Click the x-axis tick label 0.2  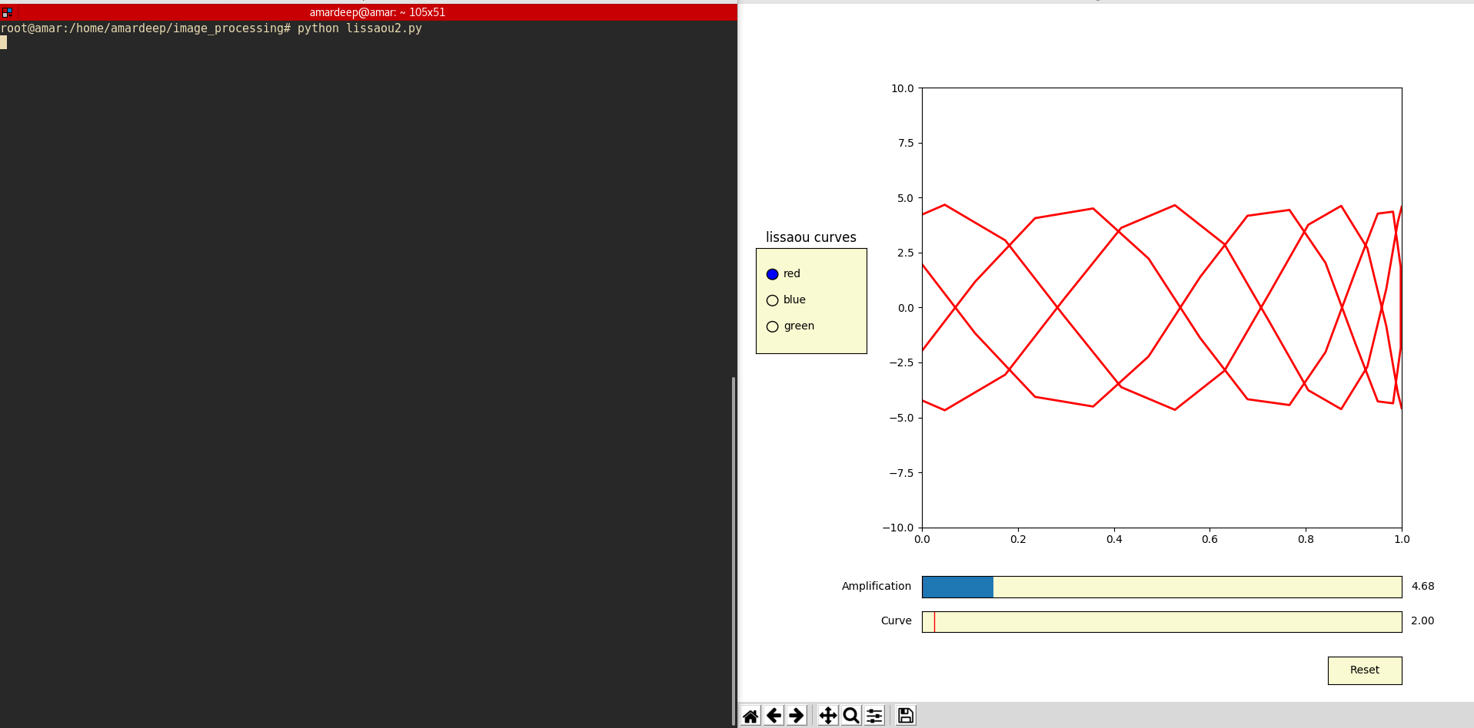1018,539
